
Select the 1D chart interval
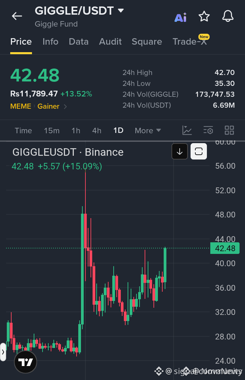coord(118,131)
